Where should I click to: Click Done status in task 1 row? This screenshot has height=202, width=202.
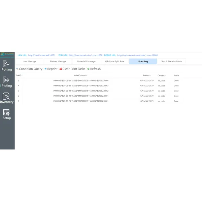click(176, 101)
